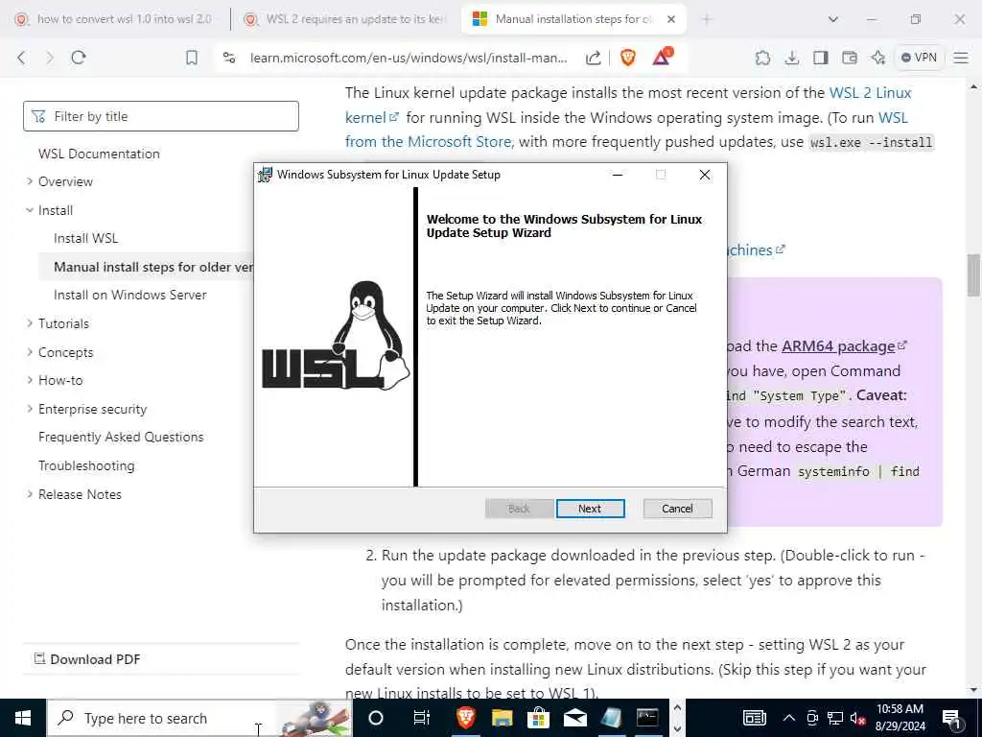982x737 pixels.
Task: Open the notification center icon
Action: (x=951, y=719)
